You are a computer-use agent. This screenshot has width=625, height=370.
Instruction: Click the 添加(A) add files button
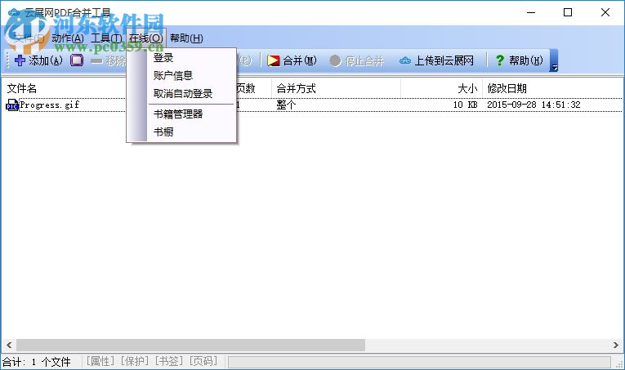tap(38, 60)
